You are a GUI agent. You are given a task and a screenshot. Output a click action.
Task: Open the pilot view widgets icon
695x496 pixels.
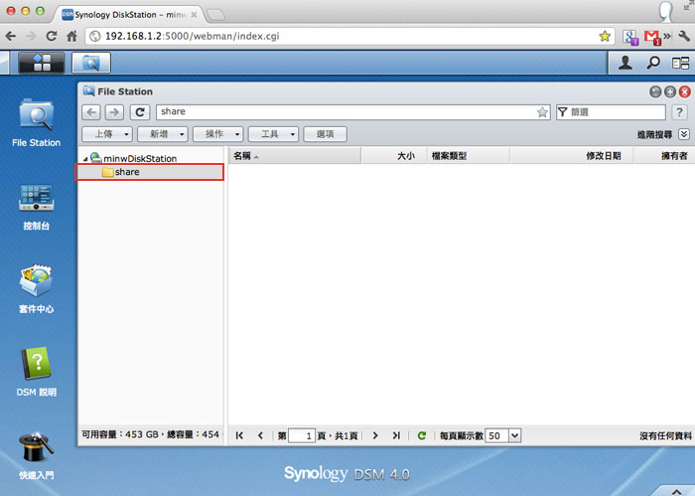(680, 63)
